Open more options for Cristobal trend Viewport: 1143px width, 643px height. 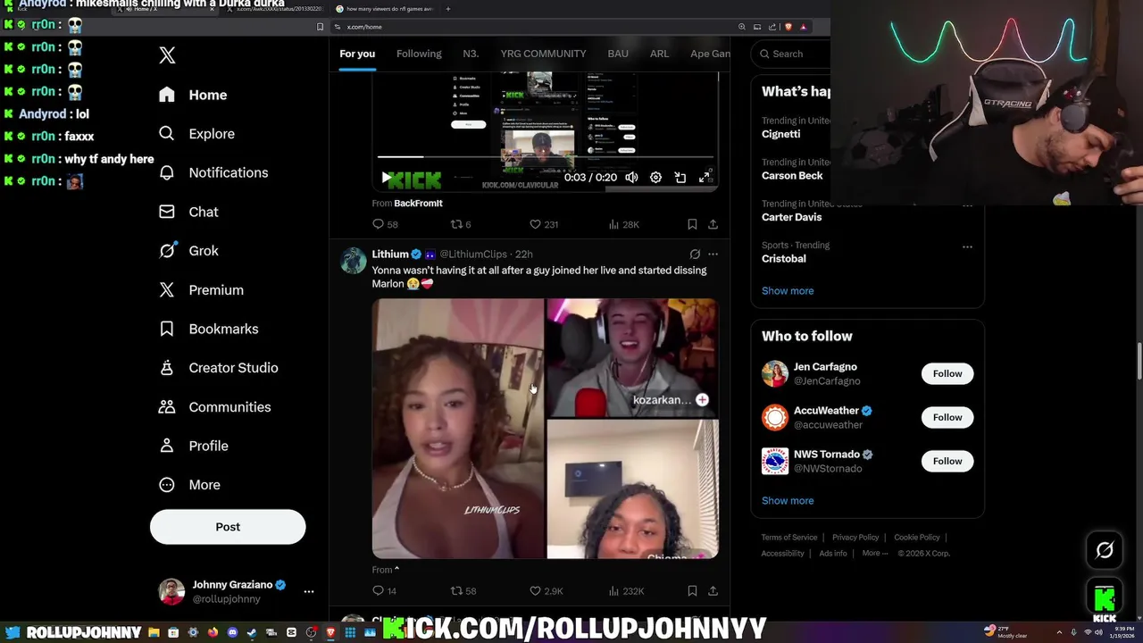pos(967,246)
